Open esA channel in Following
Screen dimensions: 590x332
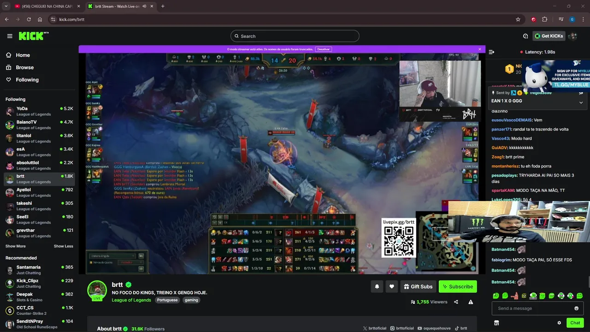(39, 152)
